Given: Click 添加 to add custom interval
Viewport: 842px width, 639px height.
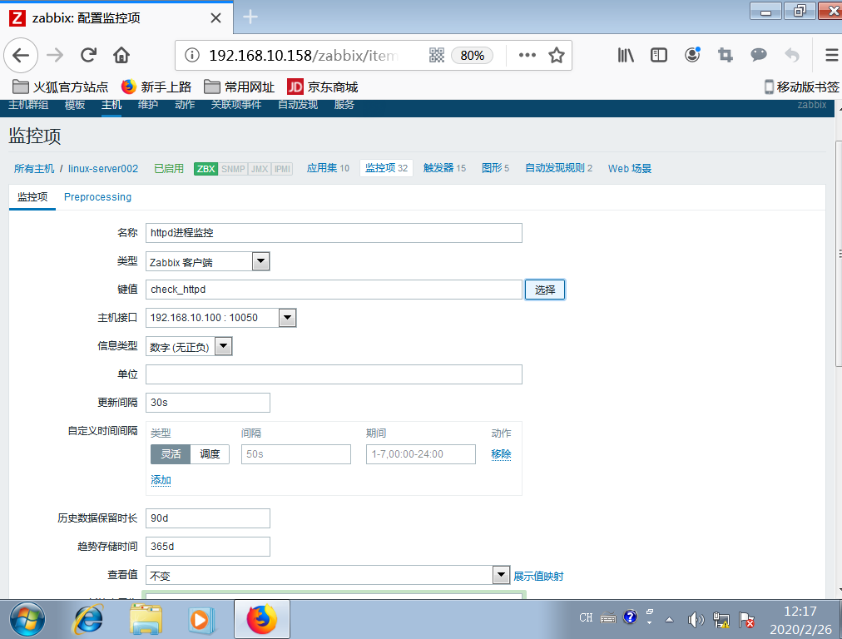Looking at the screenshot, I should 161,480.
